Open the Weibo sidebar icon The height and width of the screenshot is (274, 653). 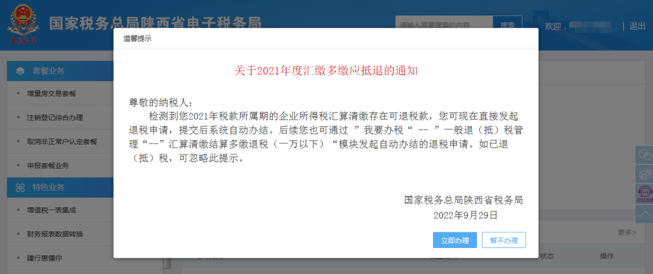tap(645, 174)
